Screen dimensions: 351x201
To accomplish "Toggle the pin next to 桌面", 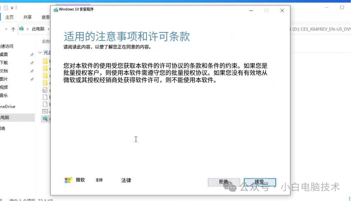I will click(x=32, y=55).
